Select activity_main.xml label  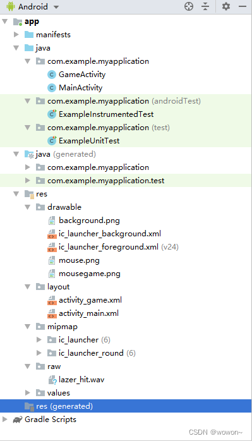point(88,313)
